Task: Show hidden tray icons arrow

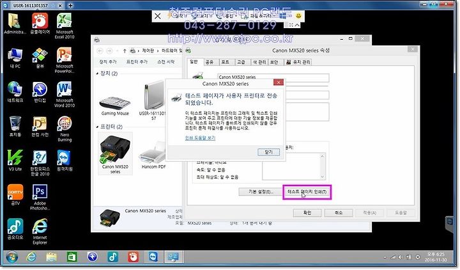Action: [385, 257]
